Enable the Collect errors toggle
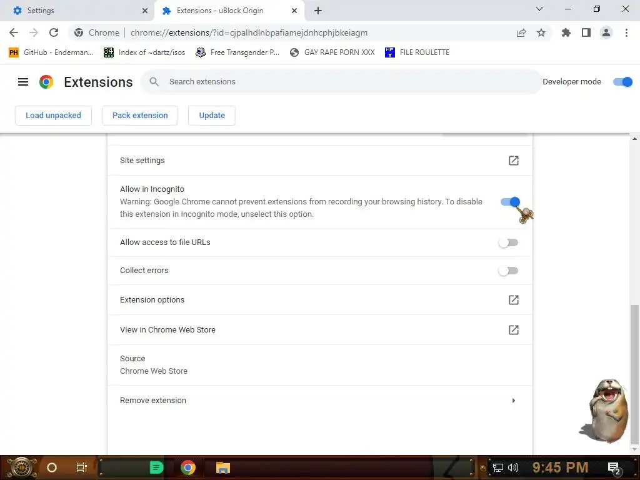This screenshot has width=640, height=480. tap(508, 271)
